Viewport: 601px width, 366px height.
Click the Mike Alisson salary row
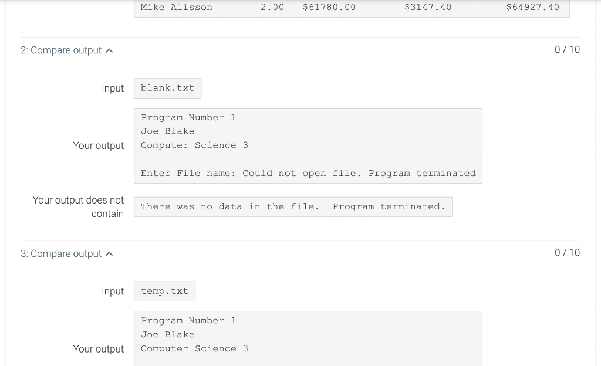coord(352,7)
